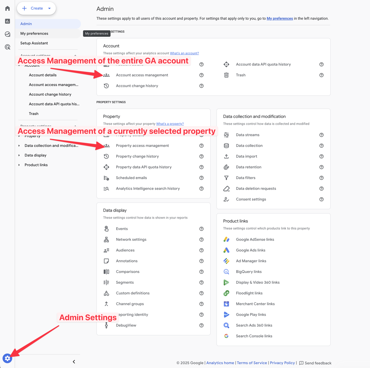
Task: Click the help icon beside Consent settings
Action: click(321, 199)
